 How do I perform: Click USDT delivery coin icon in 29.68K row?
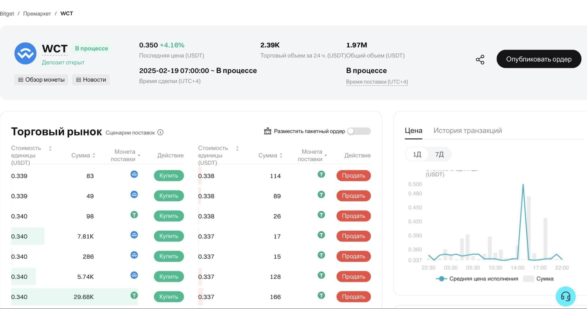tap(134, 296)
